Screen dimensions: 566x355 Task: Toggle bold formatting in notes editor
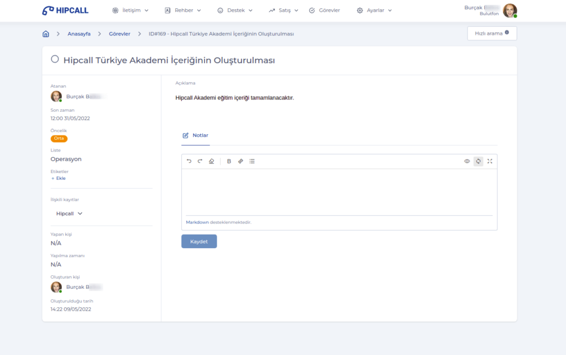(x=229, y=161)
